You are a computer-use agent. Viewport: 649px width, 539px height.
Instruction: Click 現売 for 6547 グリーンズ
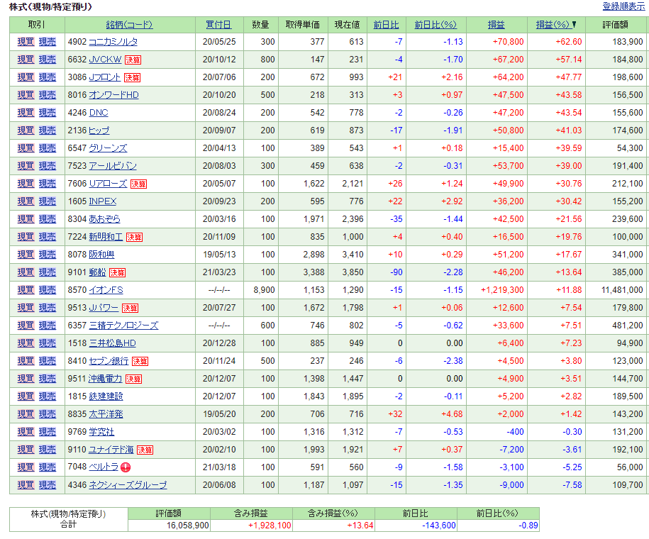pos(48,148)
